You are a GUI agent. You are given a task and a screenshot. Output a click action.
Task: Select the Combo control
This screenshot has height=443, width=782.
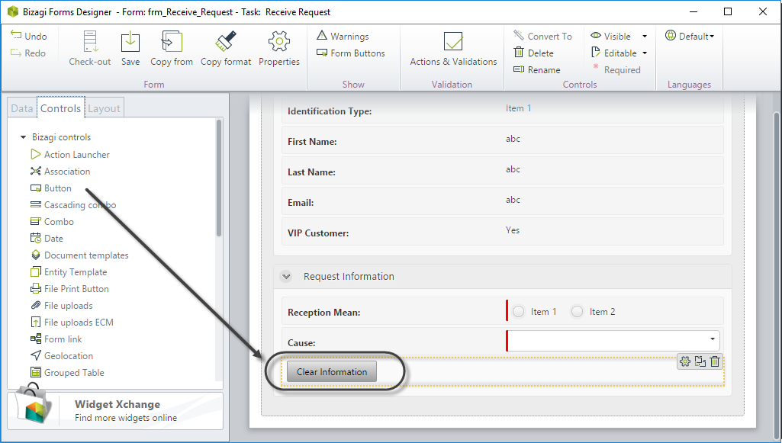[x=52, y=222]
